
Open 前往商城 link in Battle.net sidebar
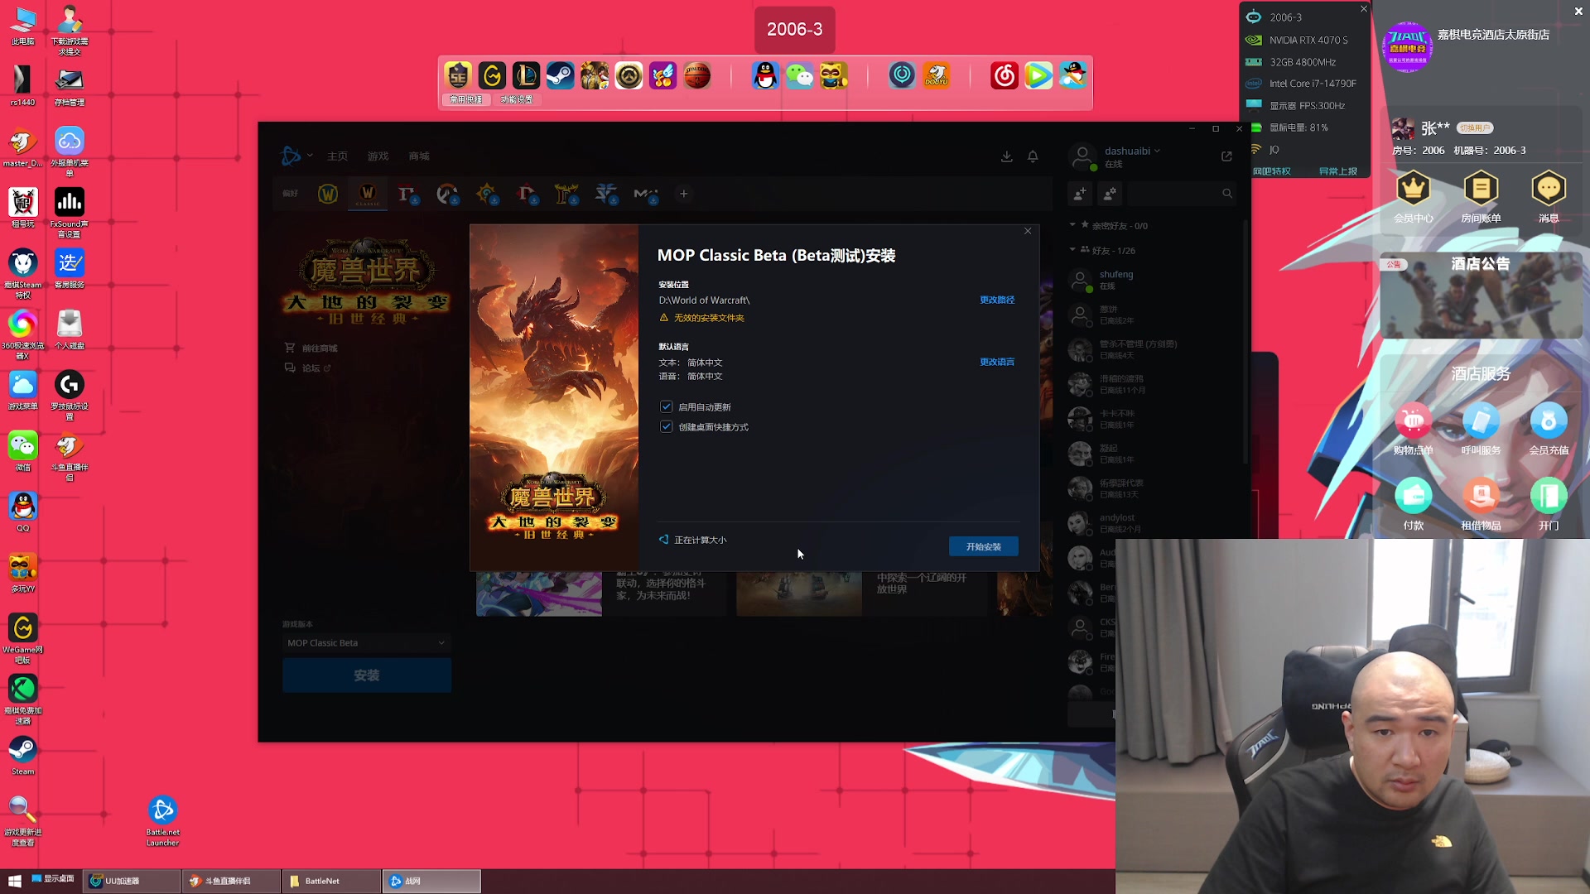[x=311, y=348]
